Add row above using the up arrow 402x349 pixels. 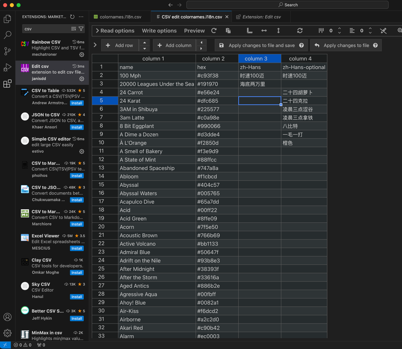click(x=145, y=43)
